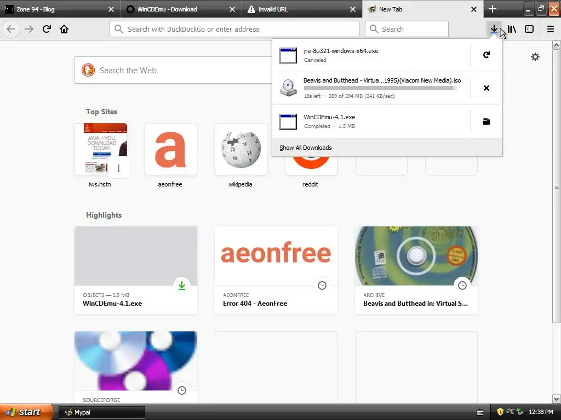The width and height of the screenshot is (561, 420).
Task: Close the New Tab tab
Action: [474, 9]
